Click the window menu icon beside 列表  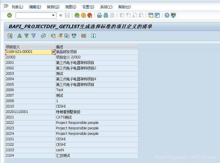(x=6, y=6)
